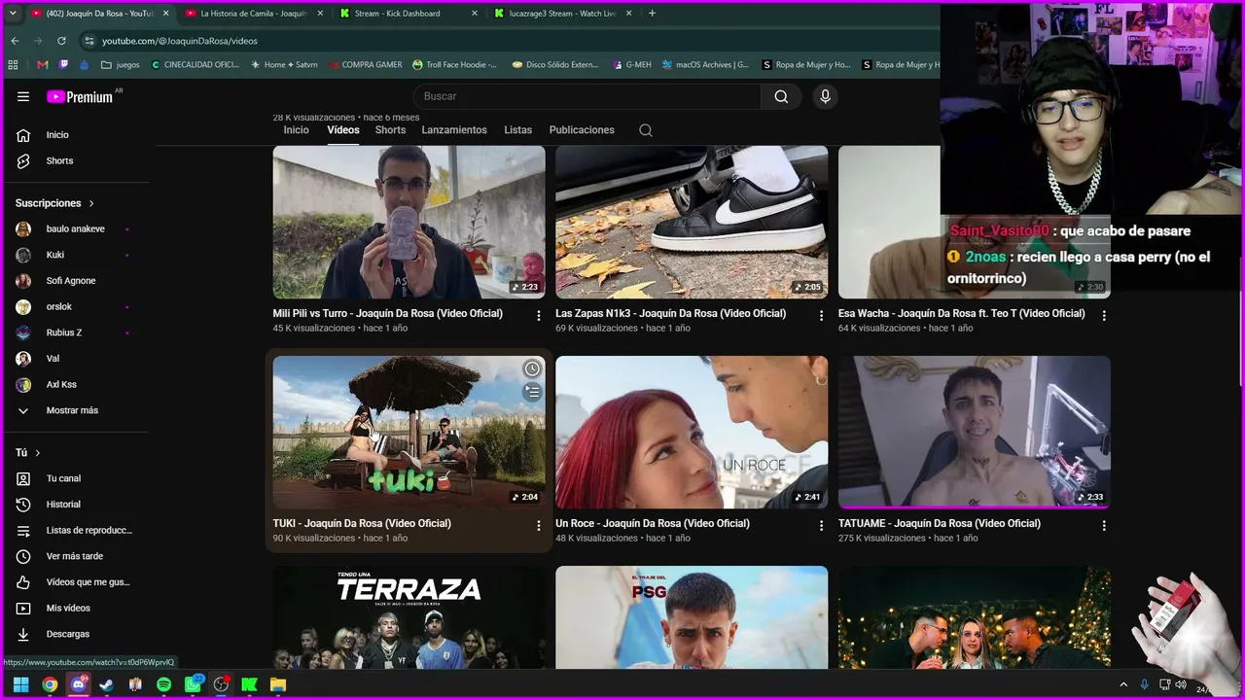
Task: Open options menu for TATUAME video
Action: tap(1104, 525)
